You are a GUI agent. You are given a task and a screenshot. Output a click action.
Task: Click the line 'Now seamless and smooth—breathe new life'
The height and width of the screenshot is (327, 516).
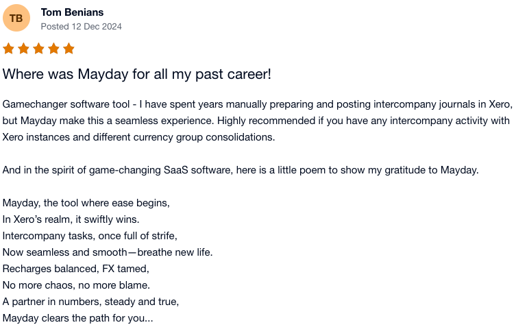point(108,252)
